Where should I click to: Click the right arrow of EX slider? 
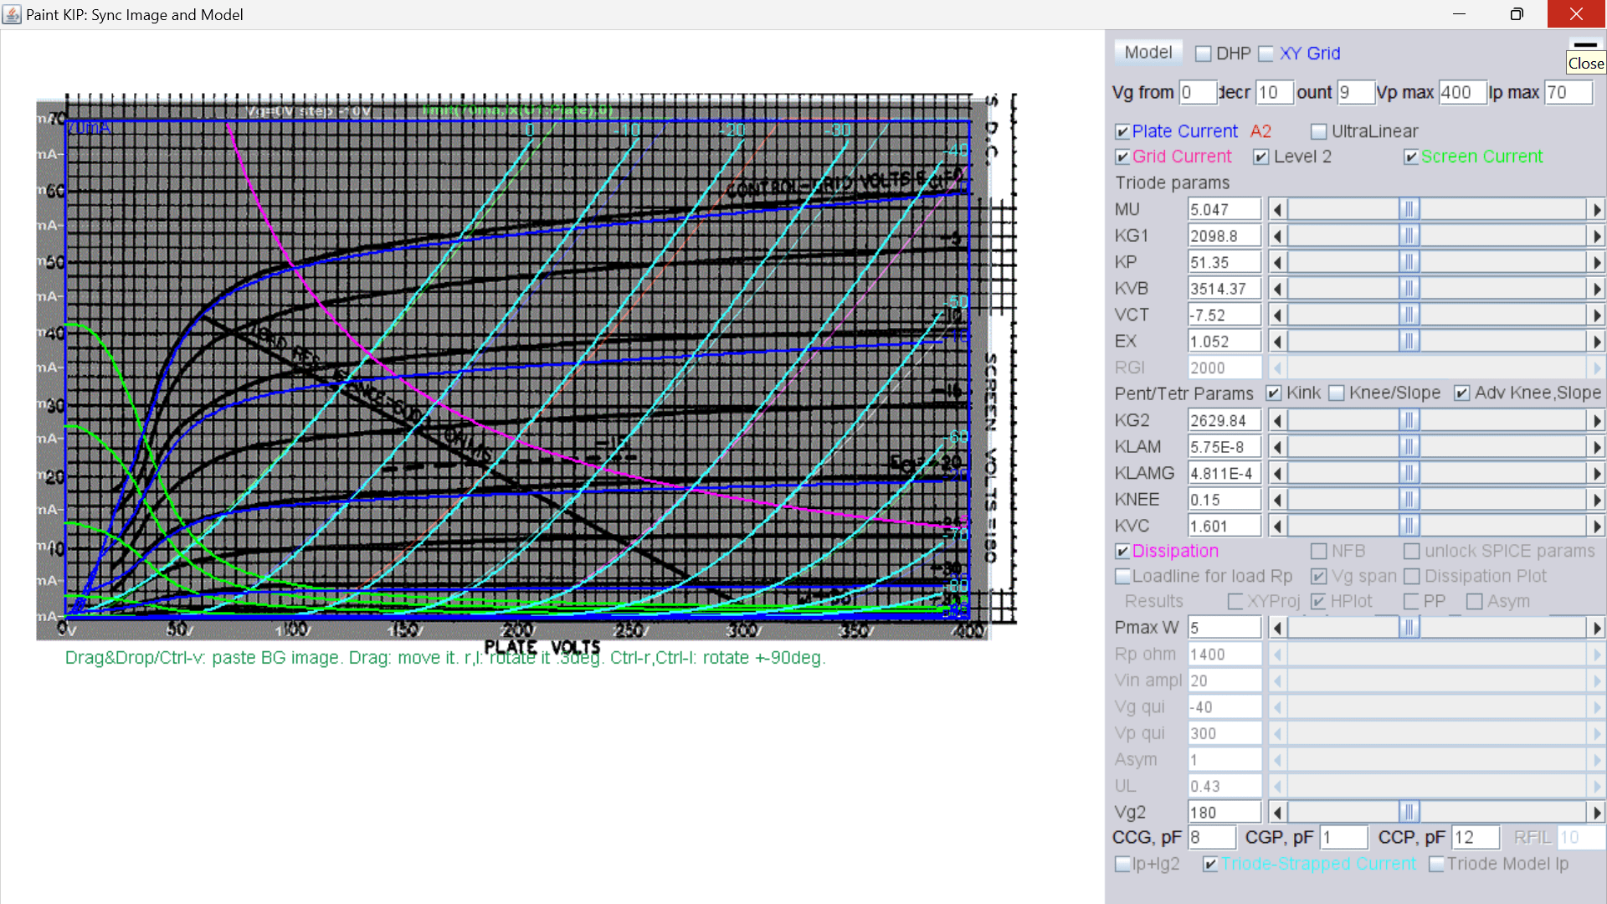pos(1596,342)
